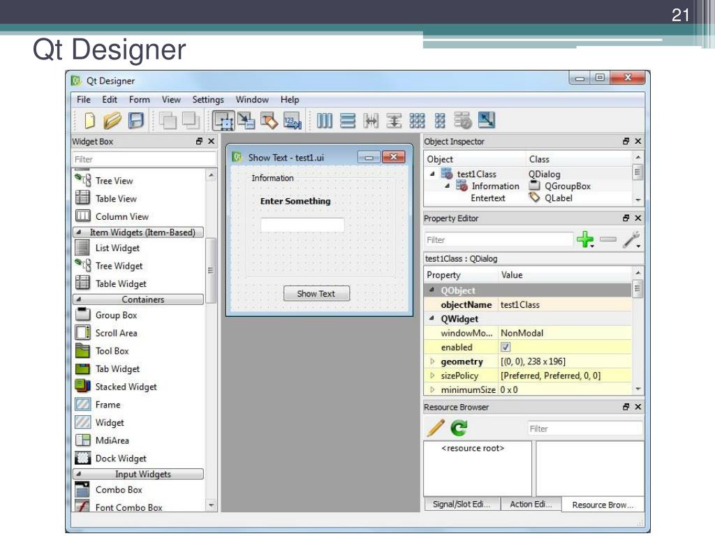Select the <resource root> entry

tap(473, 448)
